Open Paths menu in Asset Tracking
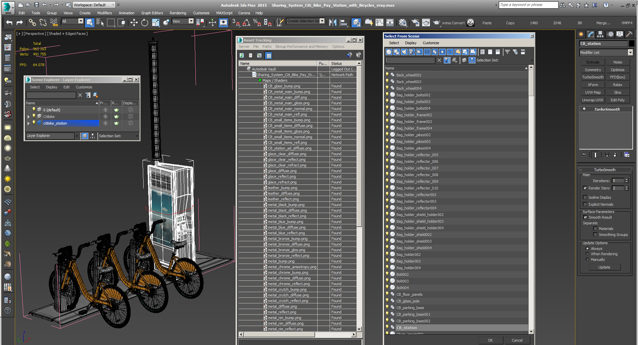 tap(267, 47)
